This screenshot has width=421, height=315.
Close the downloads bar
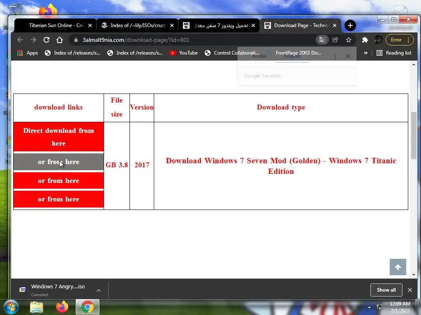point(410,290)
